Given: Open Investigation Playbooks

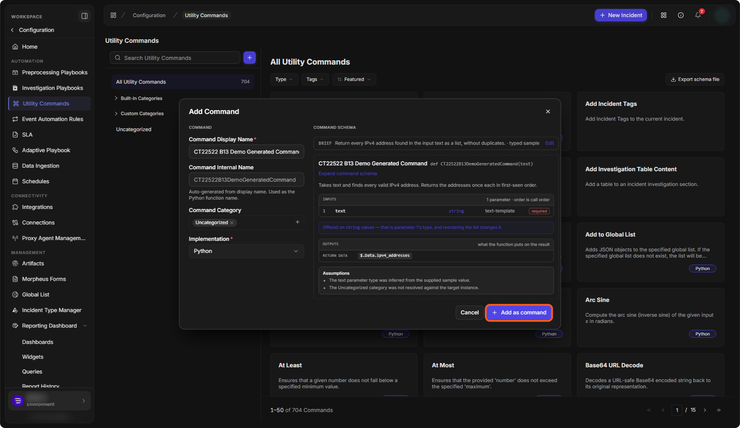Looking at the screenshot, I should [49, 88].
